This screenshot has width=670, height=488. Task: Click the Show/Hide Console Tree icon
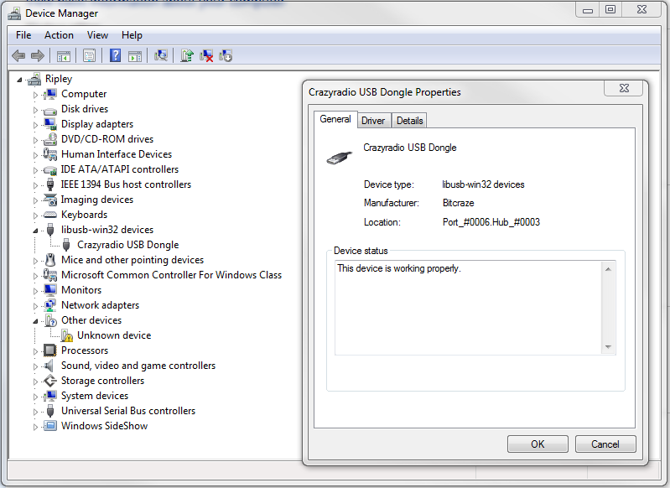tap(63, 56)
